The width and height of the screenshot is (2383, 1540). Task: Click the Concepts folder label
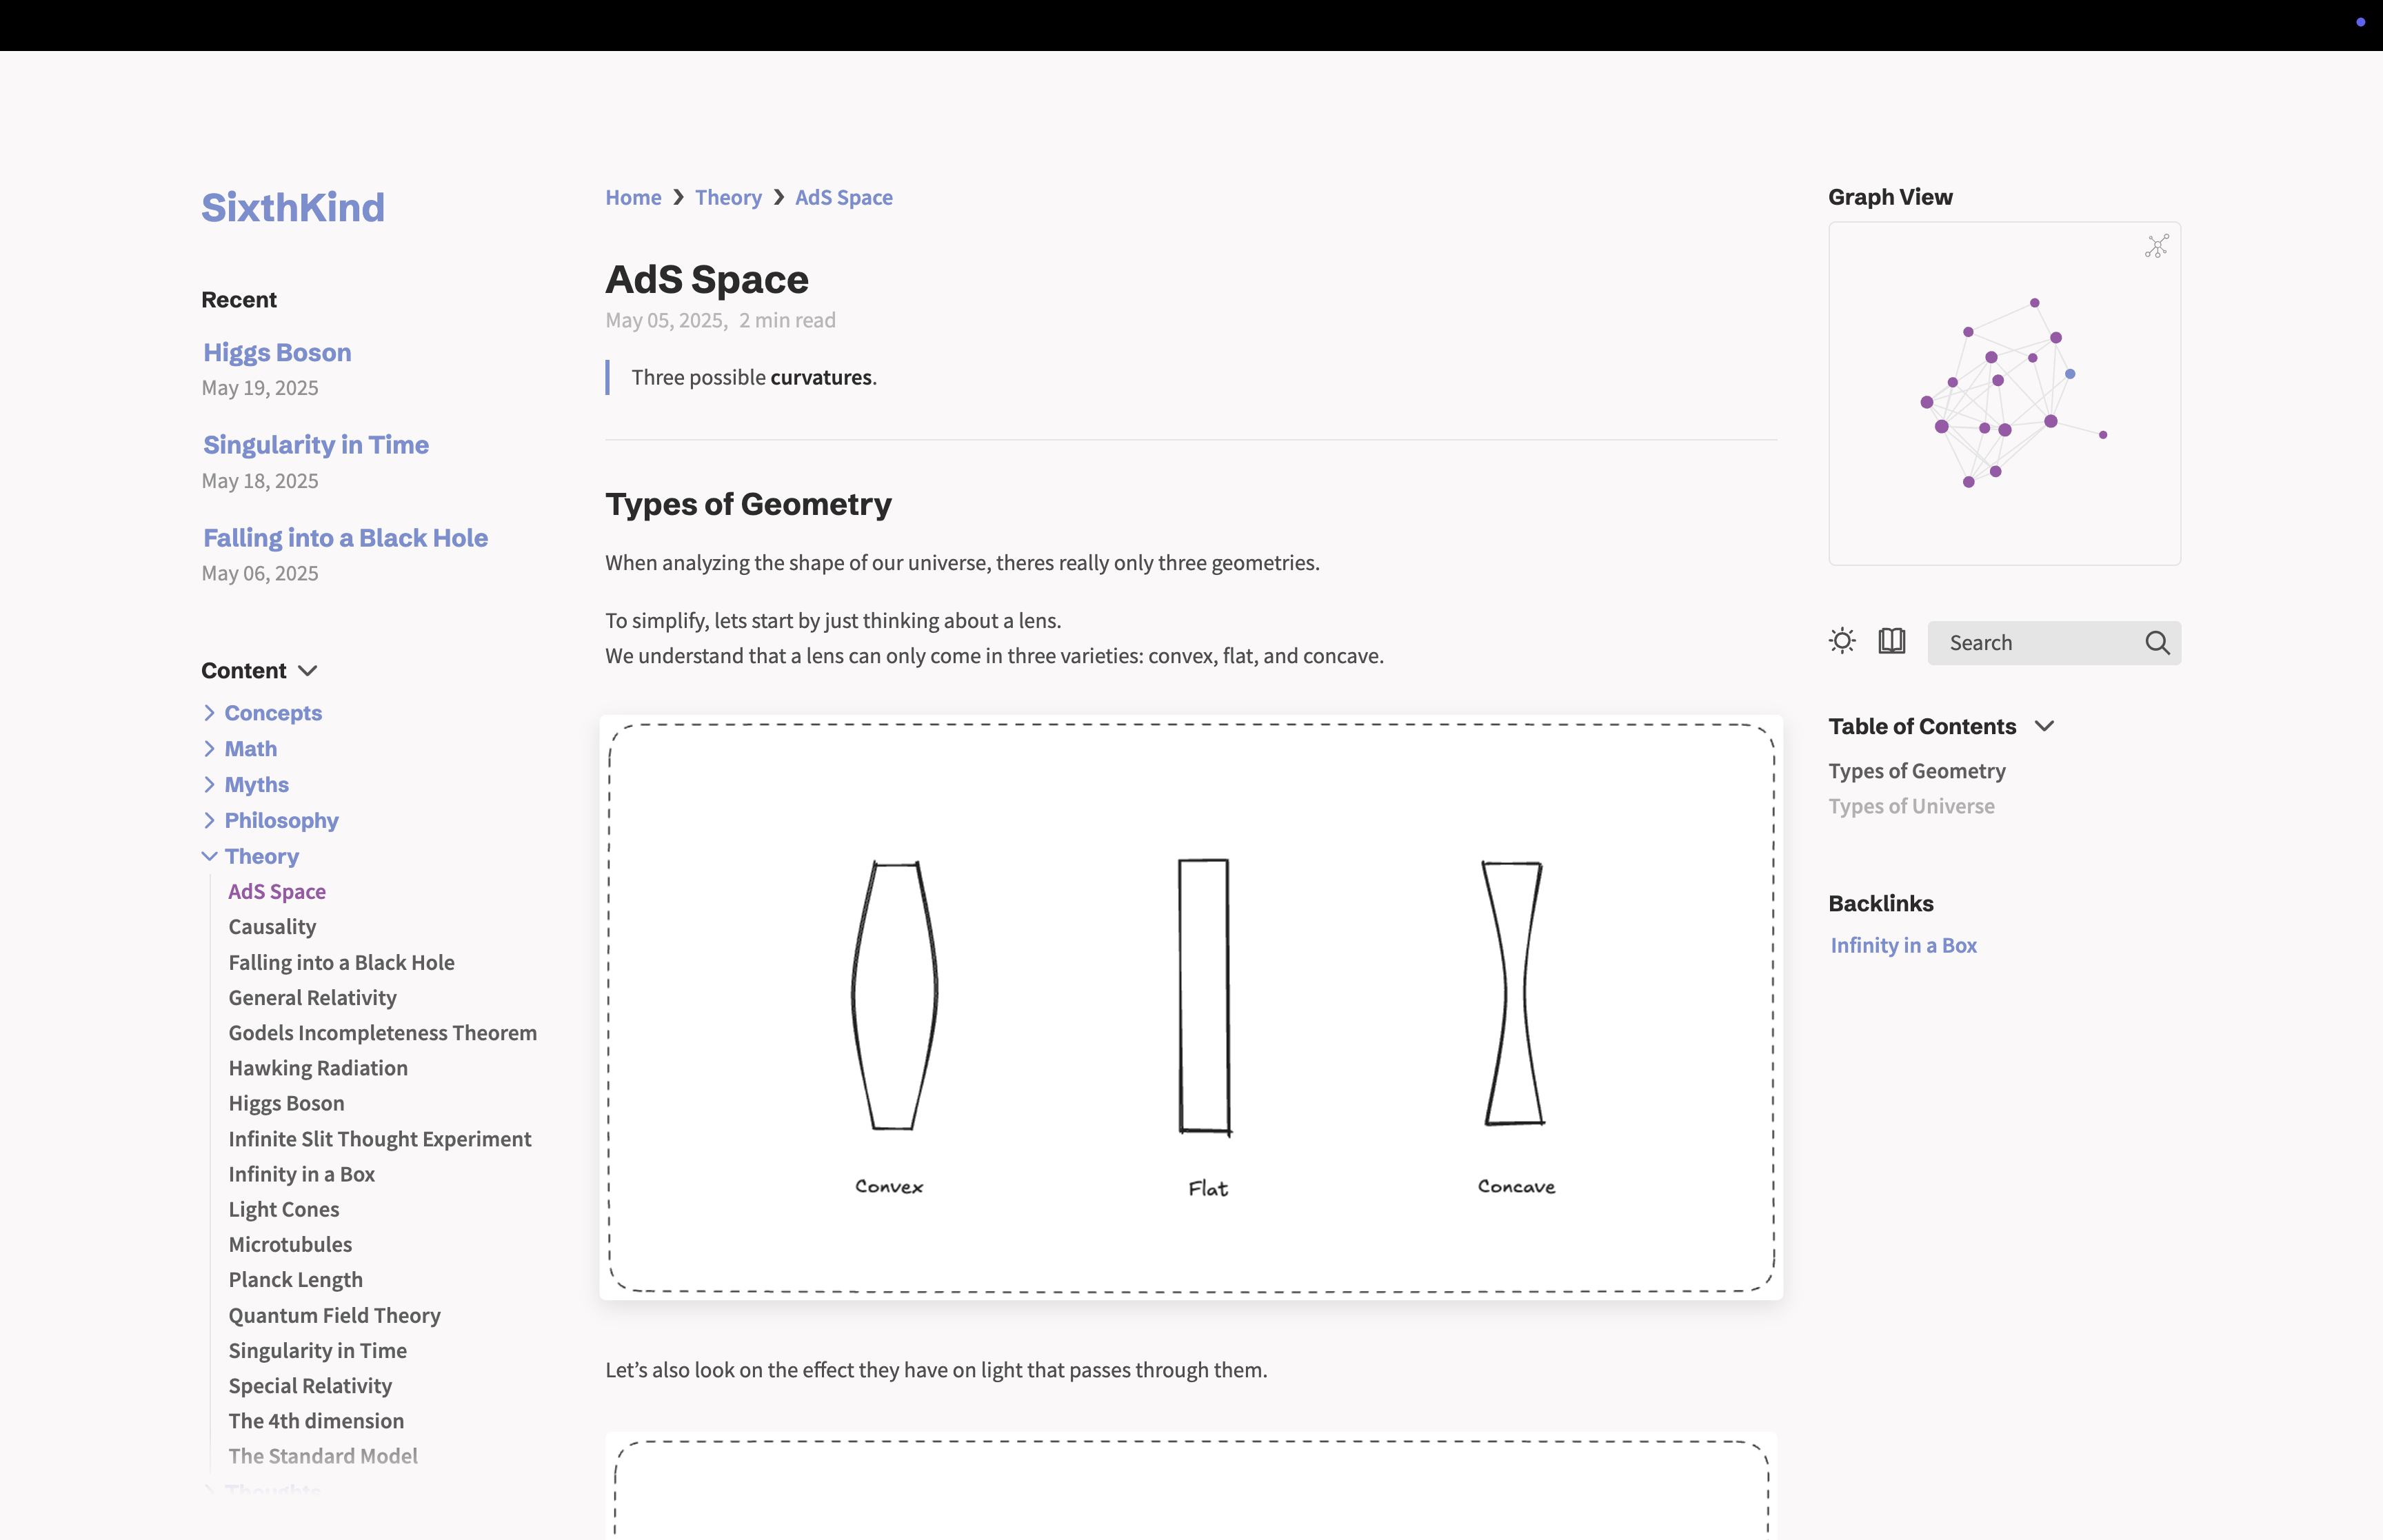click(x=273, y=713)
